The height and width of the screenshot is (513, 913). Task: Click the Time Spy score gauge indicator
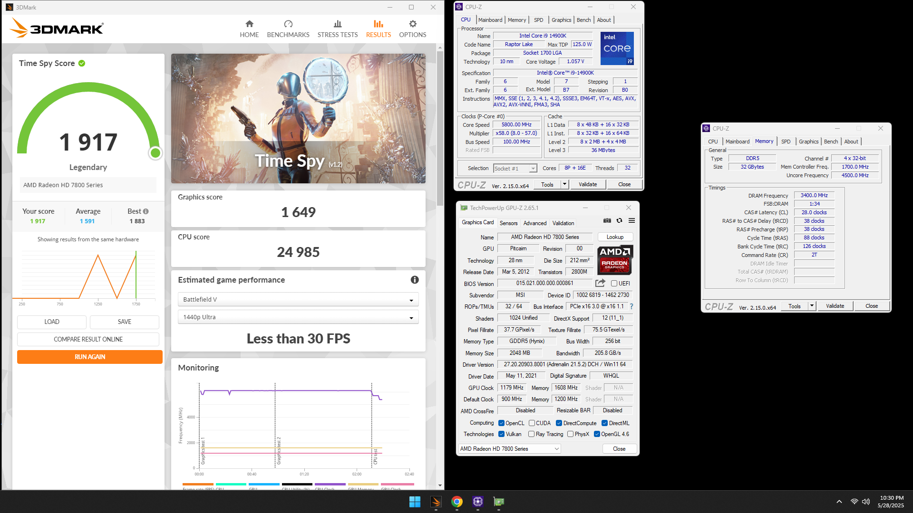[155, 153]
